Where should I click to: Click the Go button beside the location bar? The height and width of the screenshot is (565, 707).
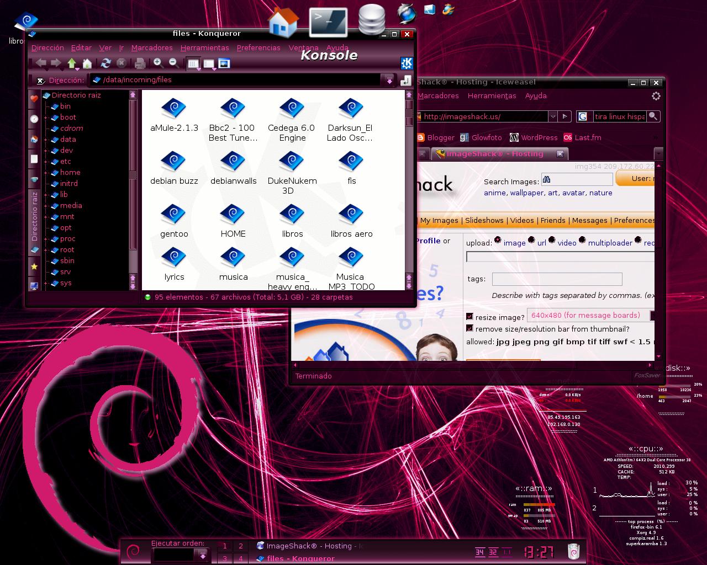406,81
